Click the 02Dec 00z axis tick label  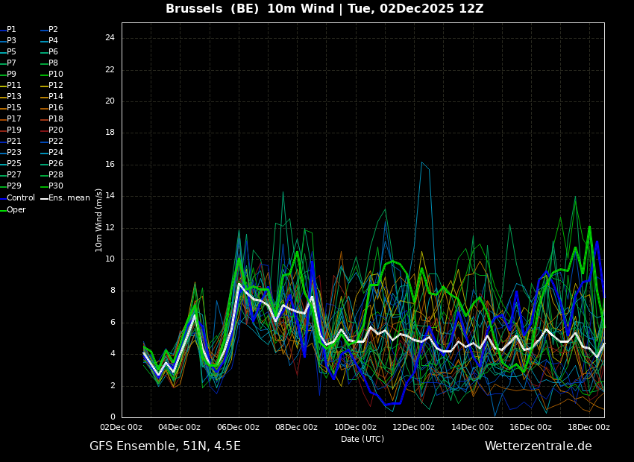coord(122,427)
